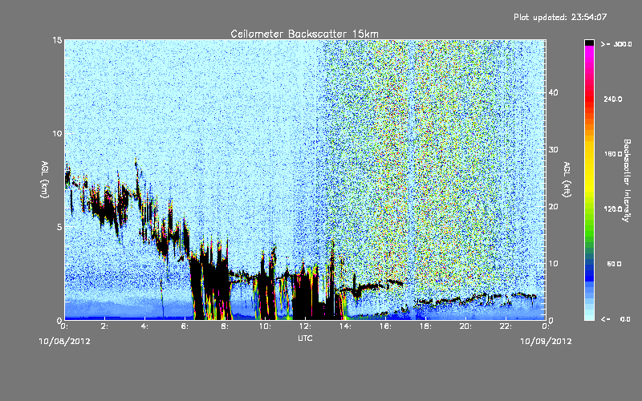Click the ">= 300.0" colorbar label
642x401 pixels.
pyautogui.click(x=616, y=44)
